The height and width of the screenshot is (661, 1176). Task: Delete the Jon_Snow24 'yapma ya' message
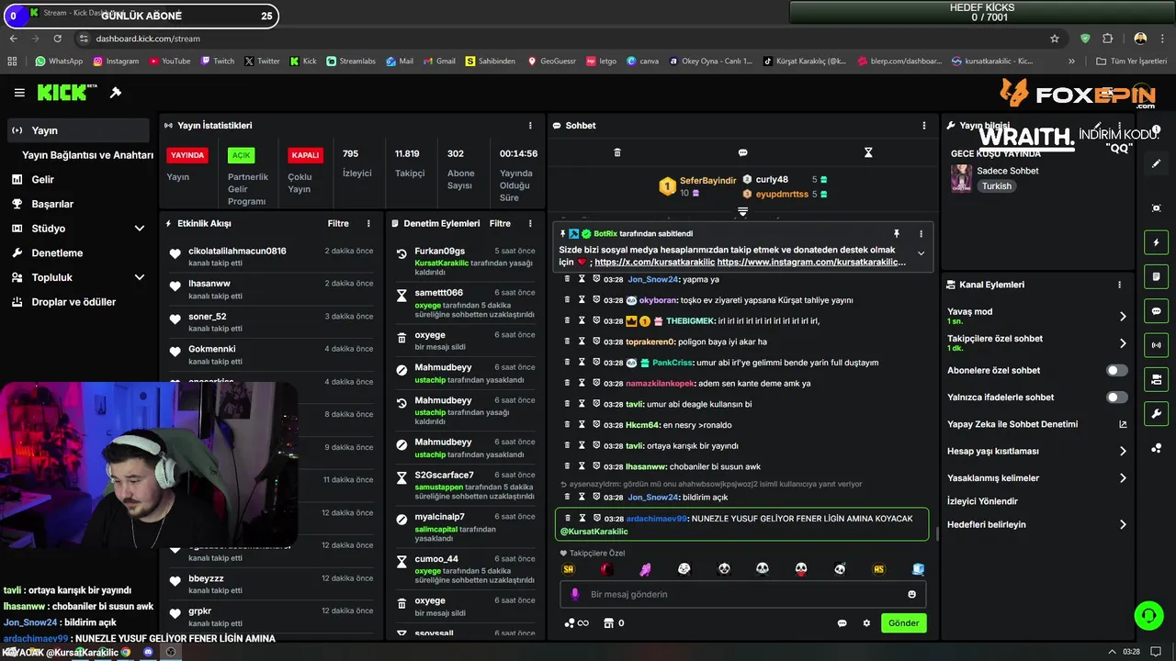point(567,279)
